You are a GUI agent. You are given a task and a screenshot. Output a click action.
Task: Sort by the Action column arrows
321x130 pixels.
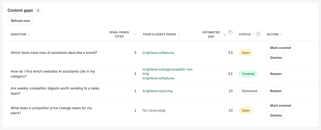pos(281,34)
